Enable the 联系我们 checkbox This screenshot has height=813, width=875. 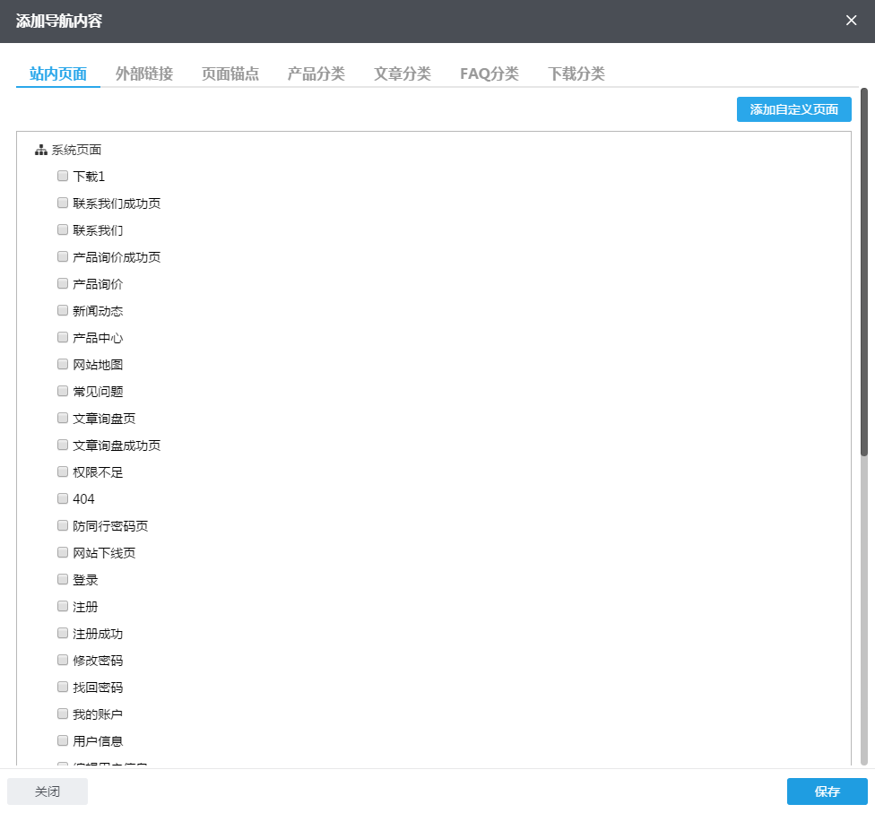point(62,229)
